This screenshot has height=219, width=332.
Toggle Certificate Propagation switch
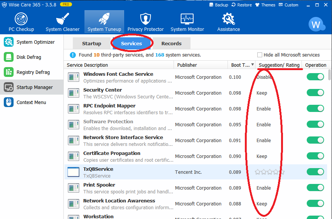click(x=315, y=156)
